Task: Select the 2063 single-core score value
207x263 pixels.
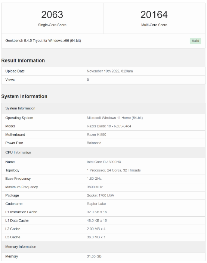Action: coord(52,15)
